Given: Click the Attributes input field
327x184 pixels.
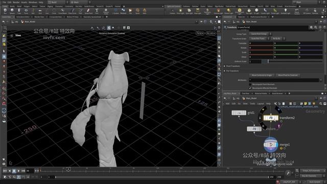Looking at the screenshot, I should coord(284,80).
